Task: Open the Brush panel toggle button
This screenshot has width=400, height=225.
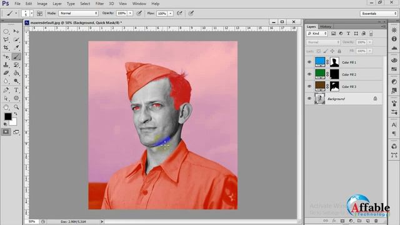Action: click(39, 13)
